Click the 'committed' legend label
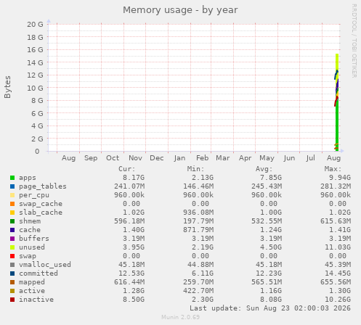361x325 pixels. tap(38, 273)
